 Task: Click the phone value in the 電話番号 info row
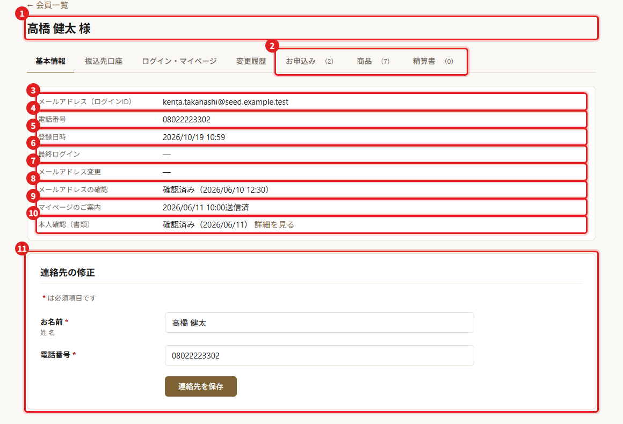(187, 120)
